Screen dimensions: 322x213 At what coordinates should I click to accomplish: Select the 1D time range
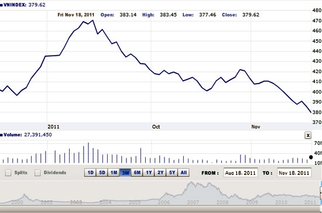(91, 173)
